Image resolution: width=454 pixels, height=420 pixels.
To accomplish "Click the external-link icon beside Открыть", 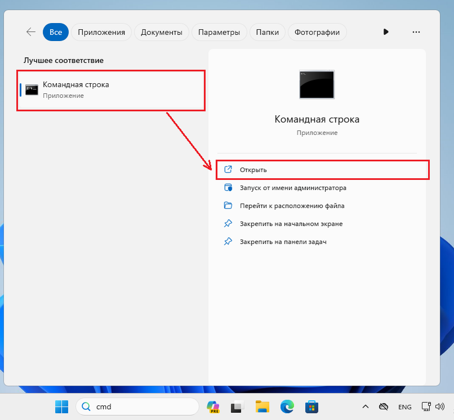I will 228,169.
